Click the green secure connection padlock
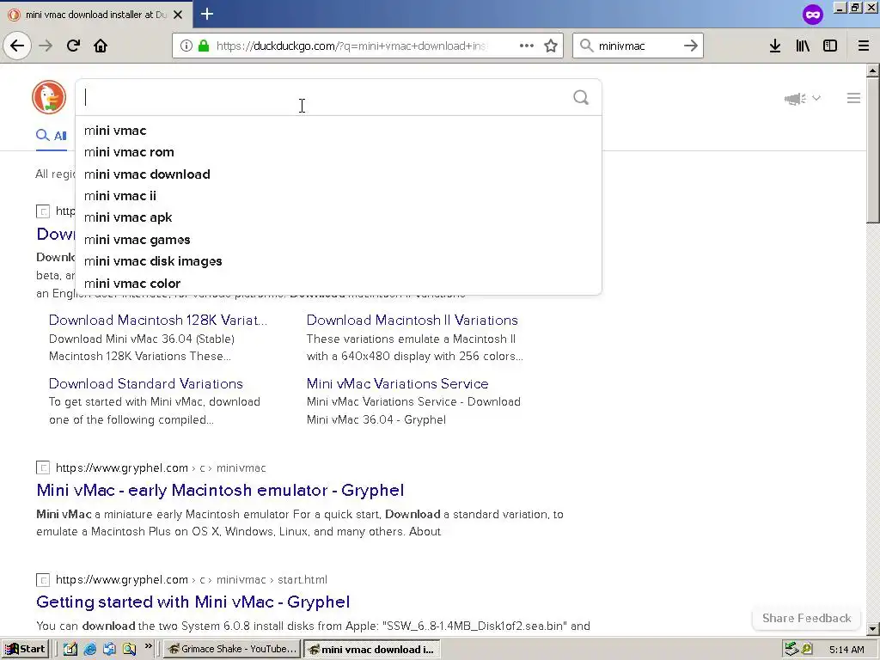880x660 pixels. pyautogui.click(x=204, y=46)
